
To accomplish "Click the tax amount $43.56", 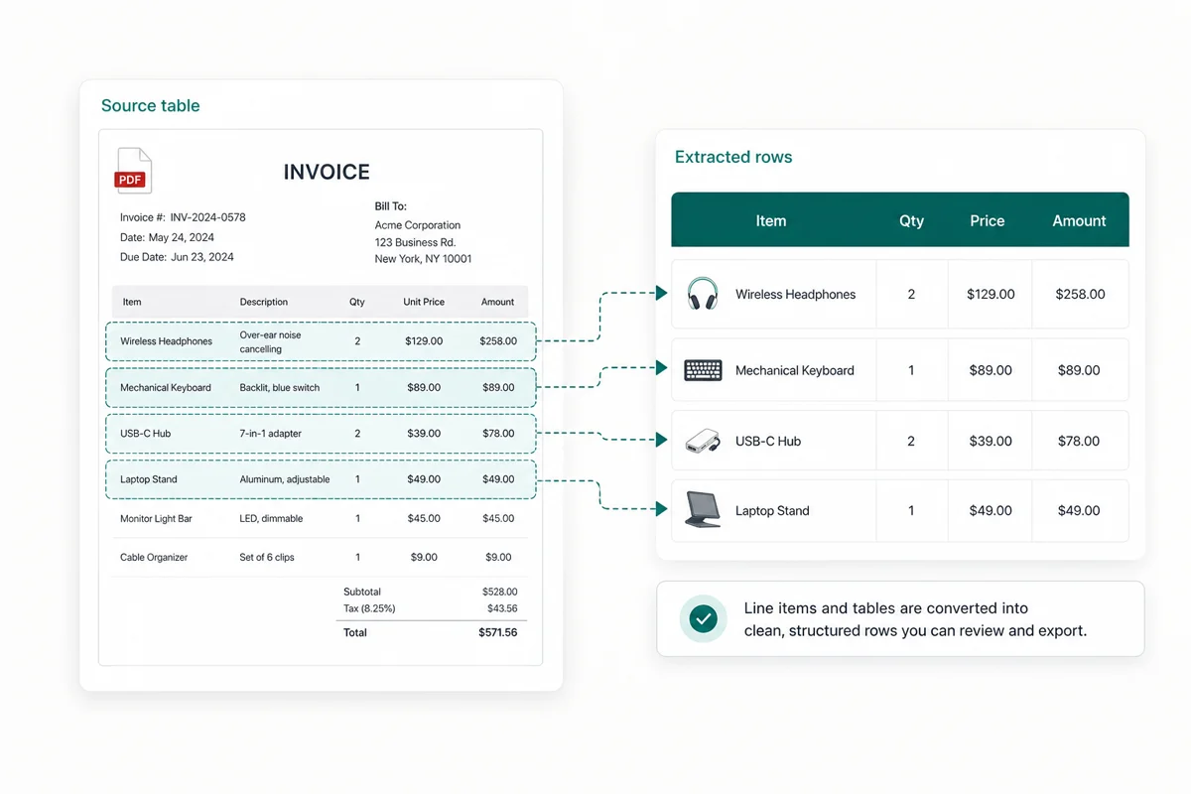I will (x=502, y=608).
